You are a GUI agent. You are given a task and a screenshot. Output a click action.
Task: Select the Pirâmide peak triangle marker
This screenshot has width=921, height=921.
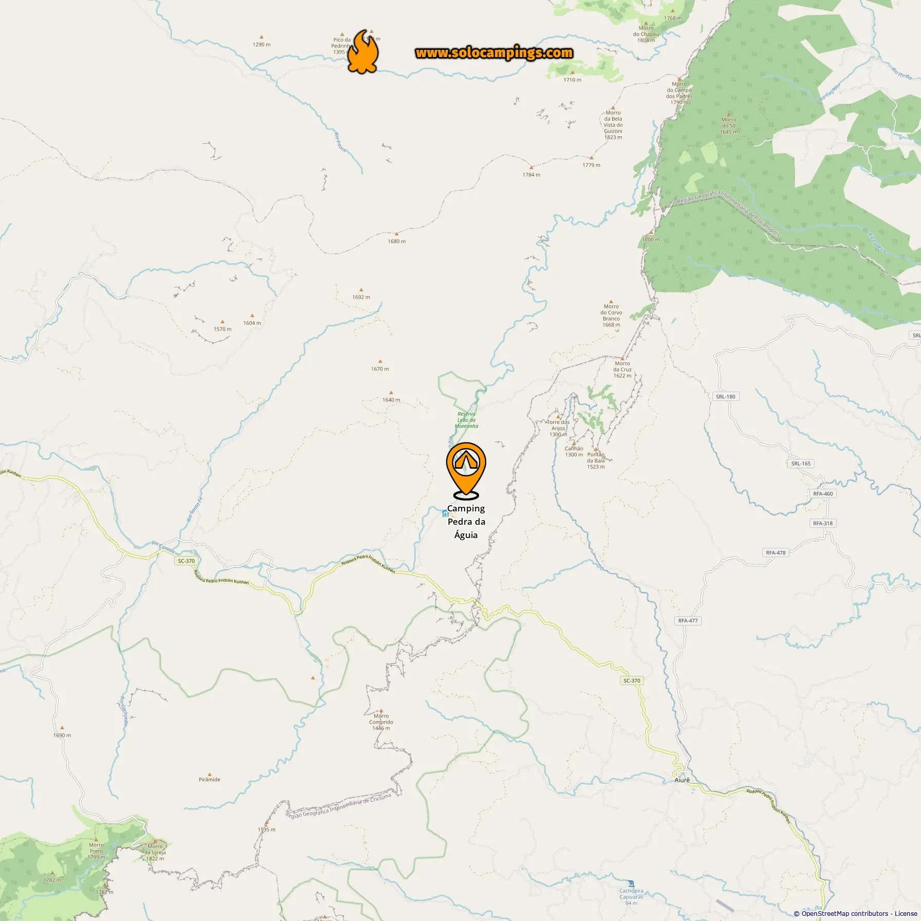209,774
